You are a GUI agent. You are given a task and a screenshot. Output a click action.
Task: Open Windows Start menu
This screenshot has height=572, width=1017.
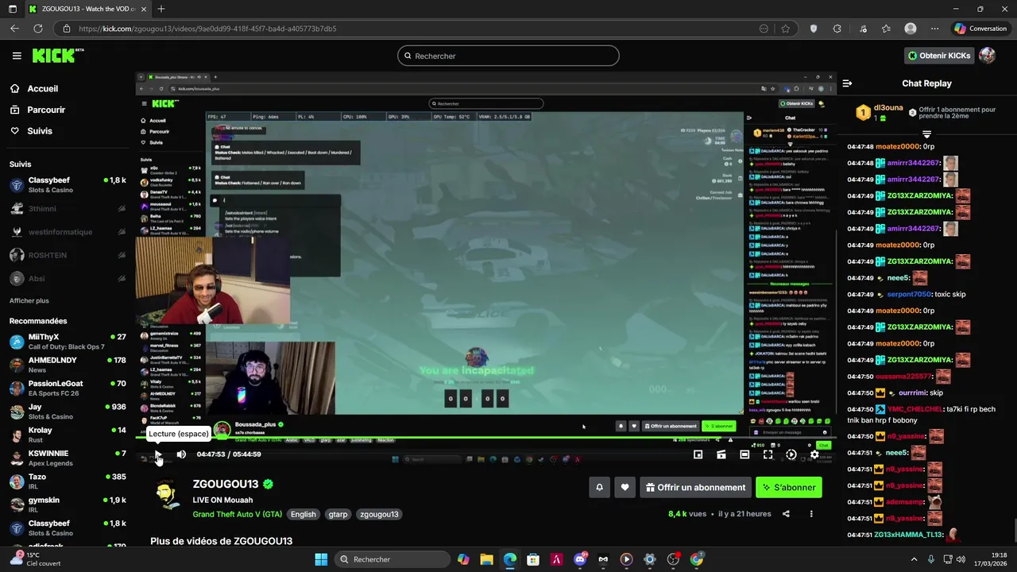321,559
